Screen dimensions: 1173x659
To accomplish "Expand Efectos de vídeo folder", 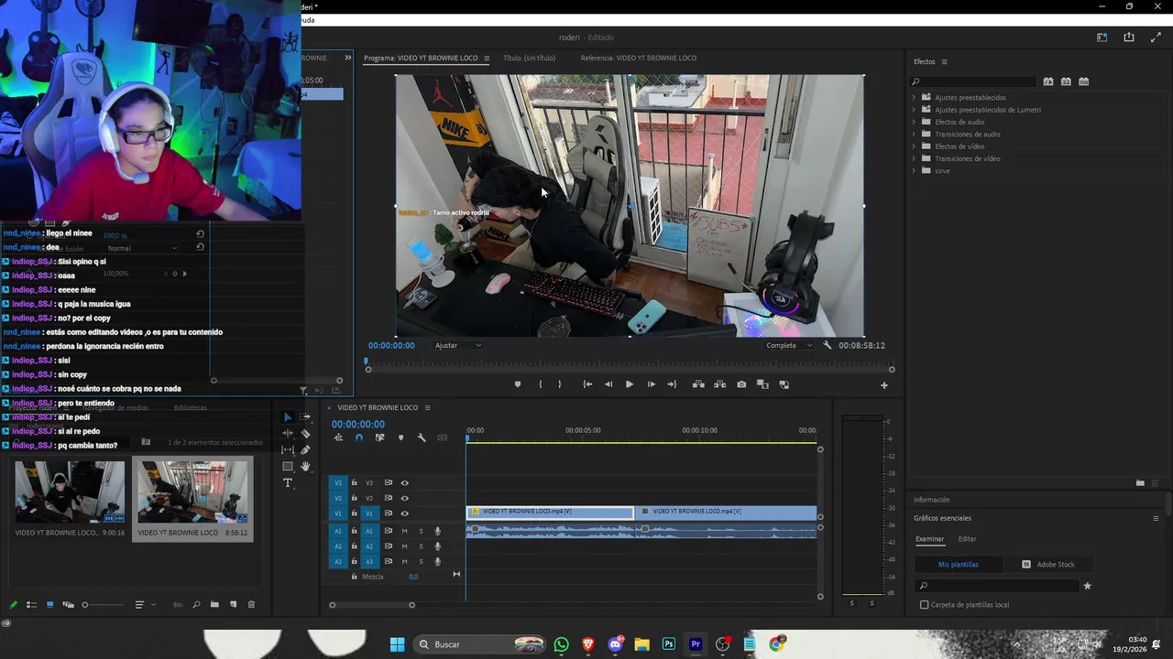I will (x=914, y=146).
